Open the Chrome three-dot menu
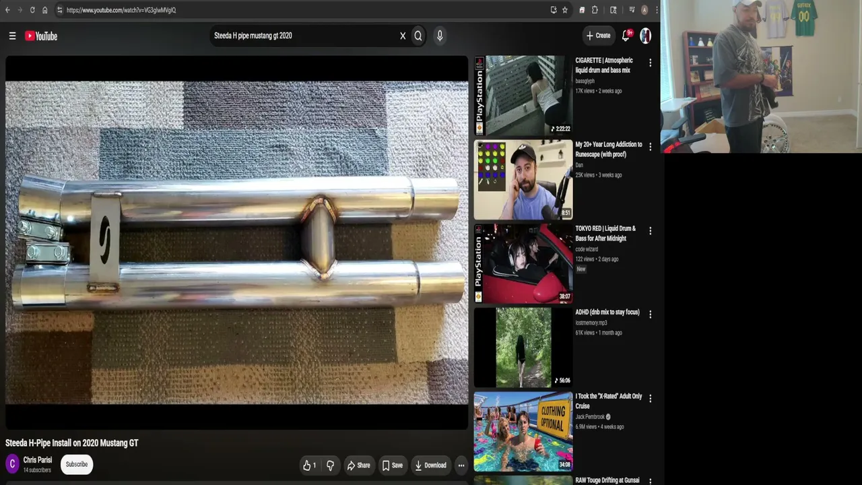This screenshot has width=862, height=485. pyautogui.click(x=656, y=10)
